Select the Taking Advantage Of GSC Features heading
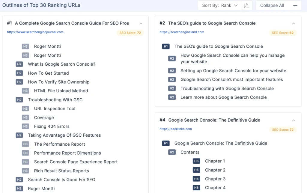Screen dimensions: 307x193 point(64,135)
